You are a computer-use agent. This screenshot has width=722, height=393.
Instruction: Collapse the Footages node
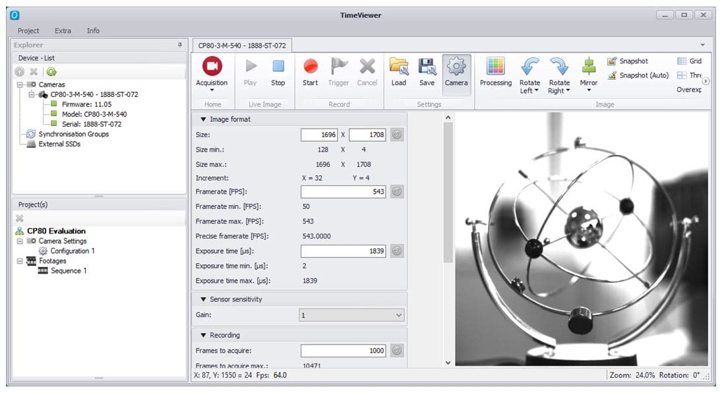click(x=20, y=260)
